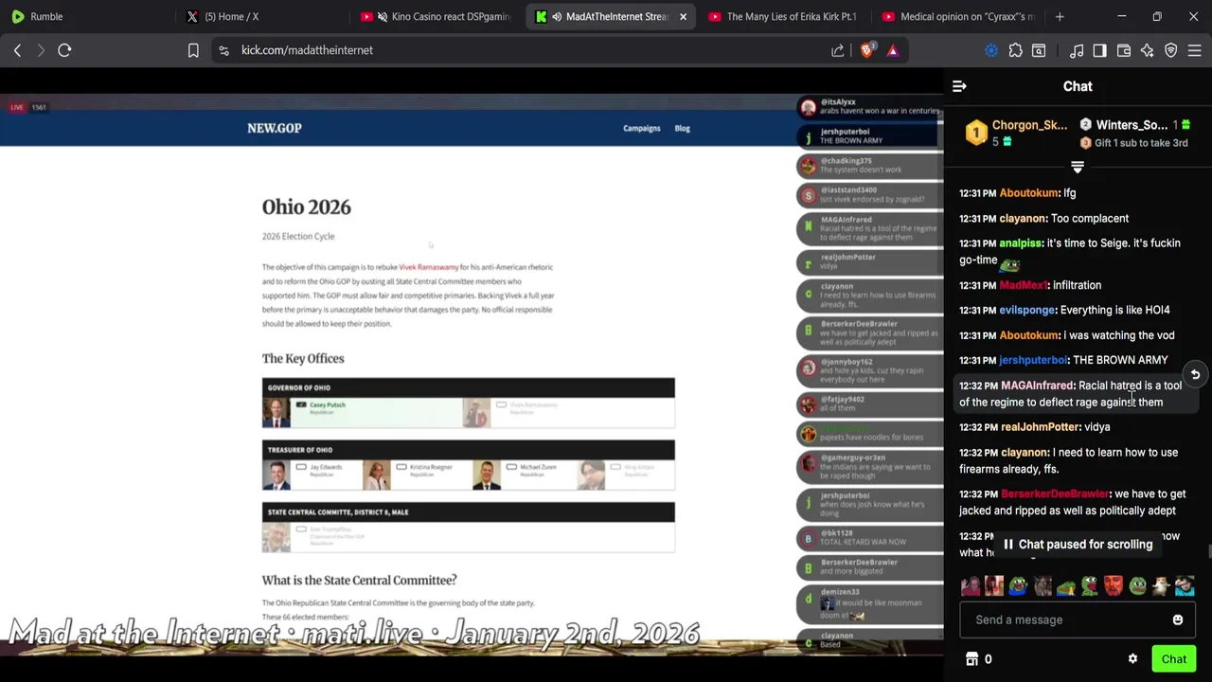
Task: Open the Brave VPN shield icon
Action: (1171, 50)
